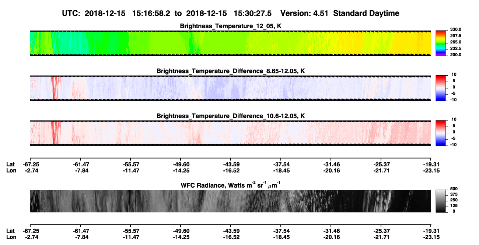Click the '-10' tick on the 10.6-12.05 colorbar
This screenshot has height=245, width=479.
454,145
